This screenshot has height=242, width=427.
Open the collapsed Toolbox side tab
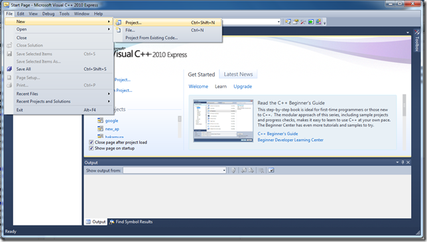[x=416, y=41]
